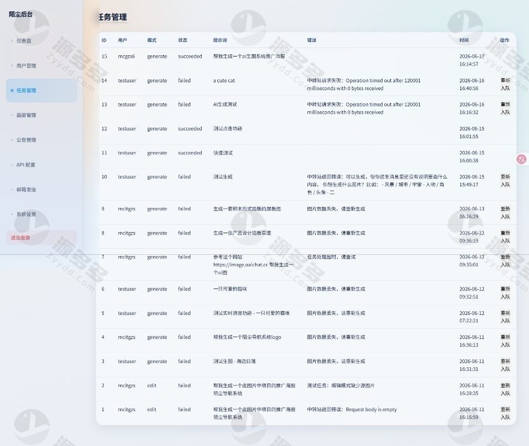The width and height of the screenshot is (529, 446).
Task: Open 仪表盘 in the sidebar
Action: [41, 41]
